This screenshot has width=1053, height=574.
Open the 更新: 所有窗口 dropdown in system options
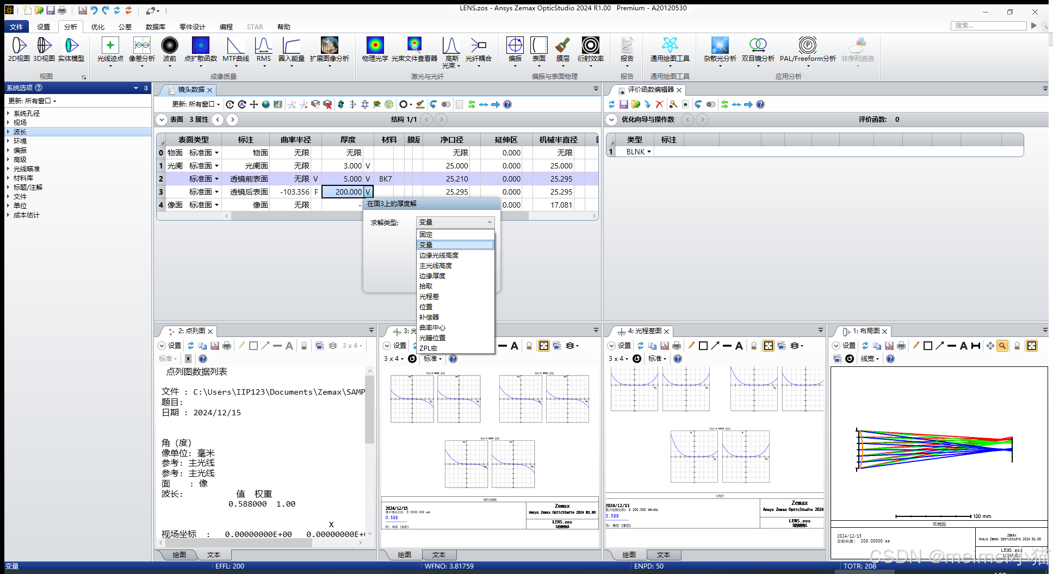[x=33, y=101]
